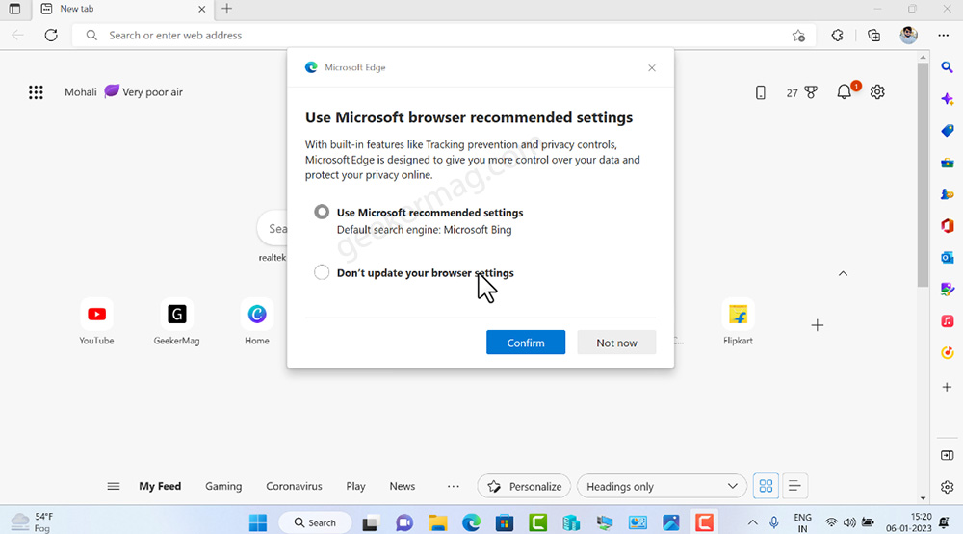Open the Collections icon

pyautogui.click(x=874, y=36)
